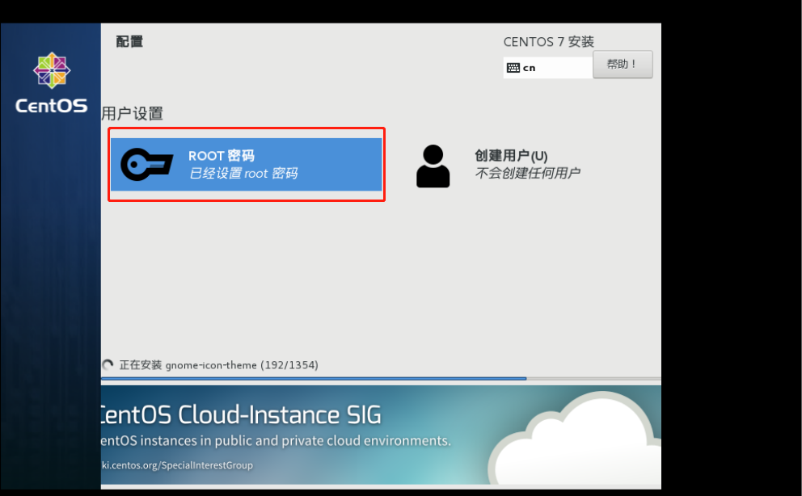Image resolution: width=802 pixels, height=496 pixels.
Task: Click the 配置 heading
Action: [x=129, y=41]
